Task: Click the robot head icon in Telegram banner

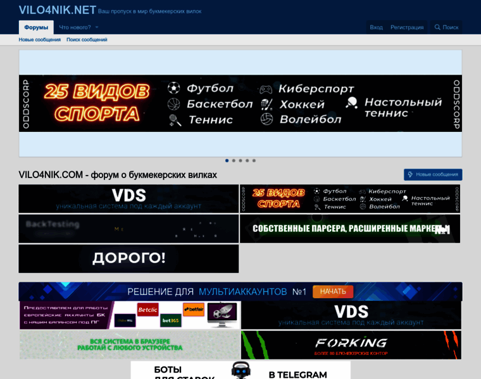Action: coord(240,370)
